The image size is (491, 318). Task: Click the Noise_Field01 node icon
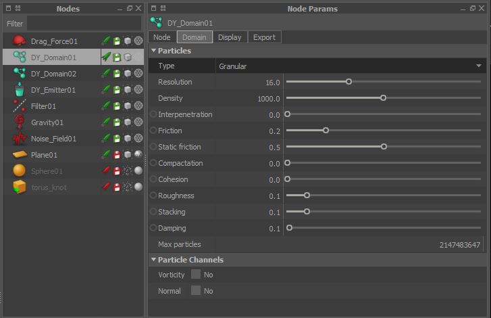(x=19, y=139)
